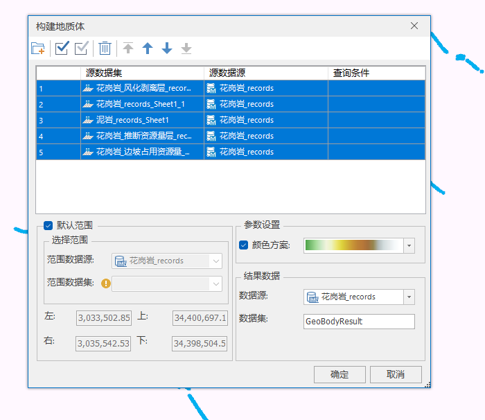The image size is (485, 420).
Task: Close the 构建地质体 dialog
Action: [x=414, y=26]
